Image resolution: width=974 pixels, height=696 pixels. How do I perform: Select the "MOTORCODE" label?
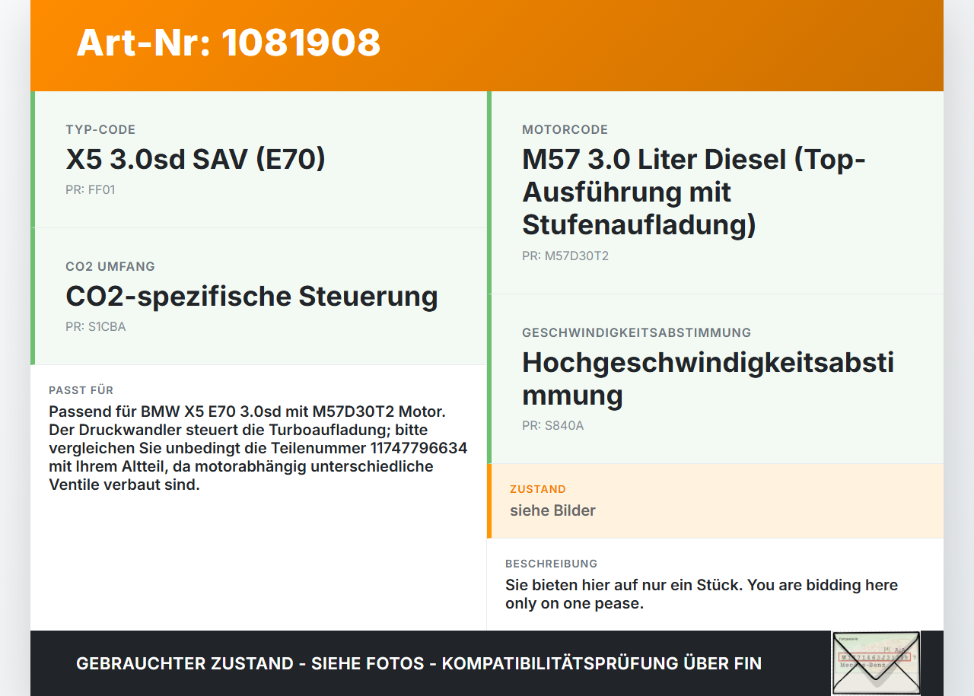[x=565, y=130]
